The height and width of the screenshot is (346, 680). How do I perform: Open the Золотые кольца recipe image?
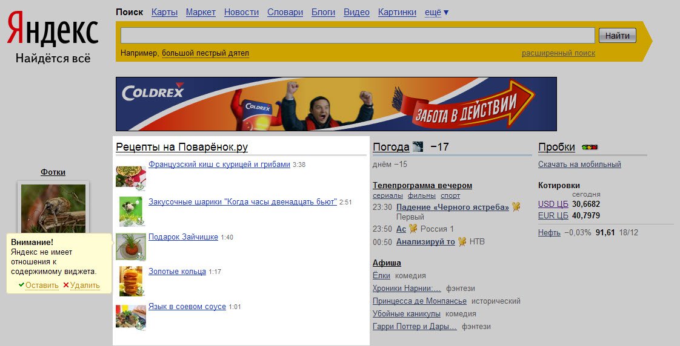coord(131,281)
